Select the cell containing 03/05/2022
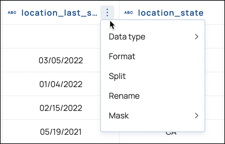 [61, 60]
